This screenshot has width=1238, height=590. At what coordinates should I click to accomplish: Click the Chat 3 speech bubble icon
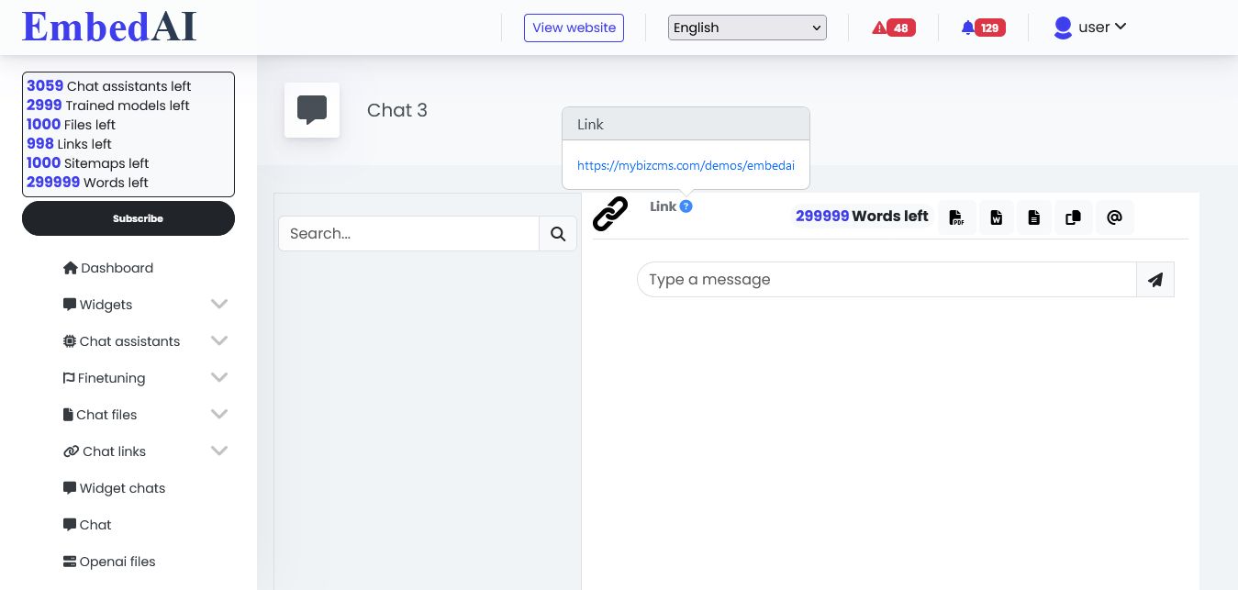312,110
